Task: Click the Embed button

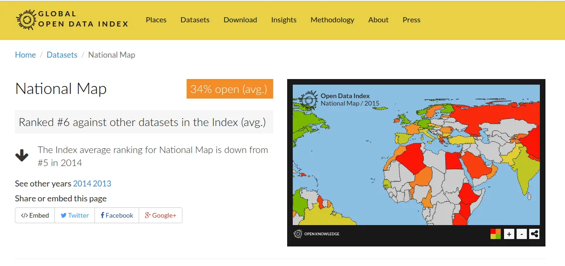Action: pos(35,215)
